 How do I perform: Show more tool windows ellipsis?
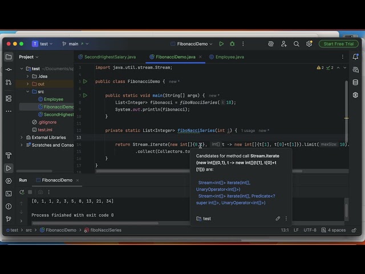pyautogui.click(x=9, y=111)
